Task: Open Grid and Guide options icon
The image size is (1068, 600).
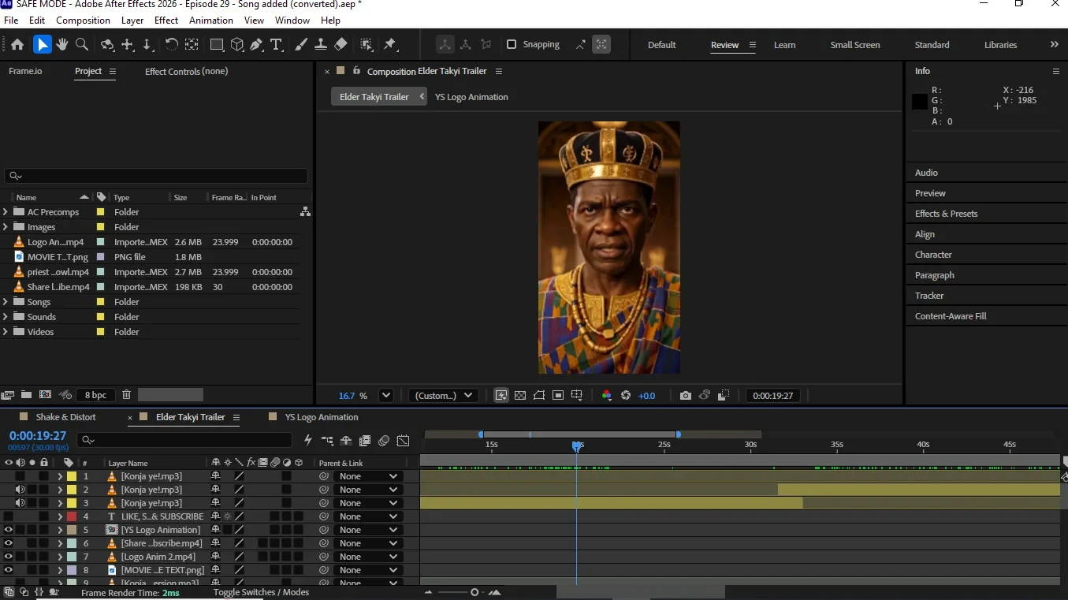Action: point(577,396)
